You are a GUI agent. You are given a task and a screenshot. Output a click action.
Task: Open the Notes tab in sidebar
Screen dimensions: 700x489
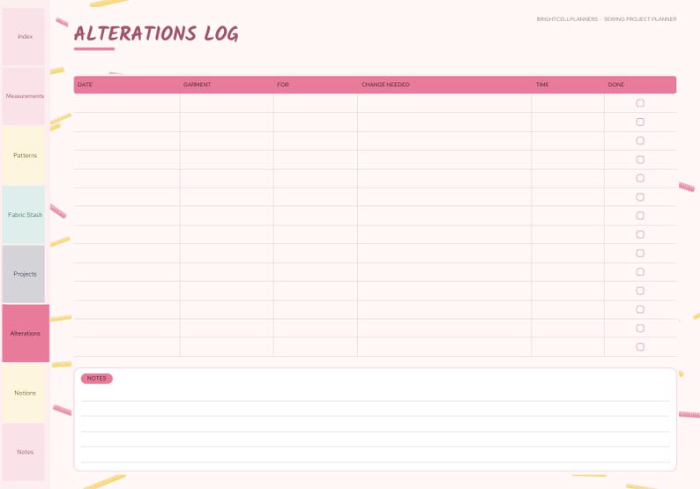24,452
